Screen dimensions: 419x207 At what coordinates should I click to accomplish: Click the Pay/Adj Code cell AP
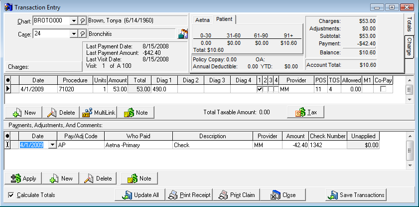tap(81, 145)
